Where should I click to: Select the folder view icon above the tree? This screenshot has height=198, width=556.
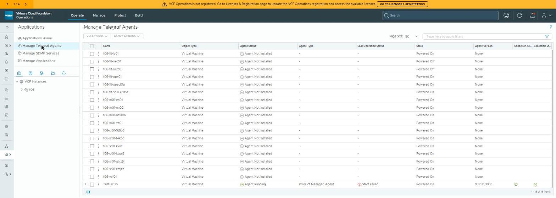click(53, 73)
